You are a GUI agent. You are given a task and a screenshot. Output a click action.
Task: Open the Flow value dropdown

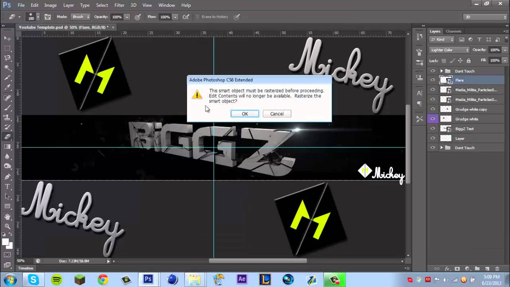(x=175, y=17)
